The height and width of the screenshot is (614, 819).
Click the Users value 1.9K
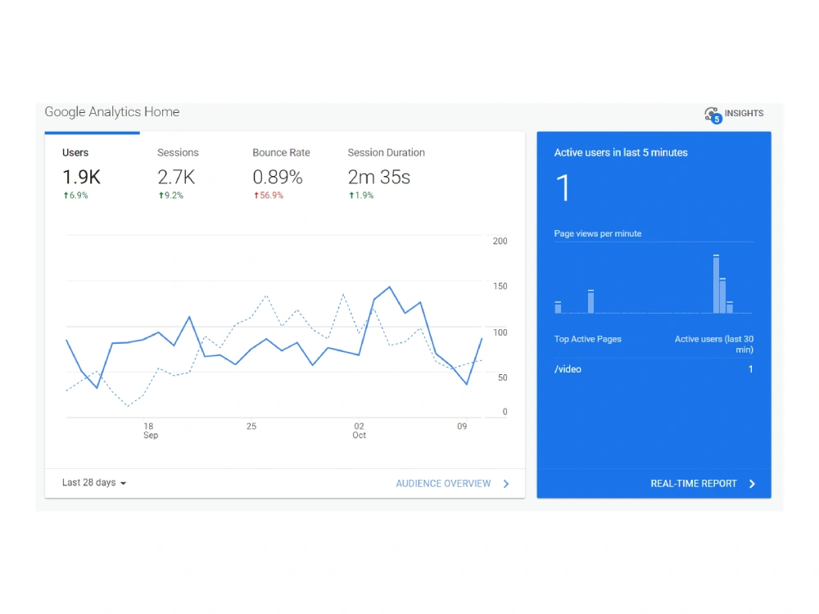(81, 178)
